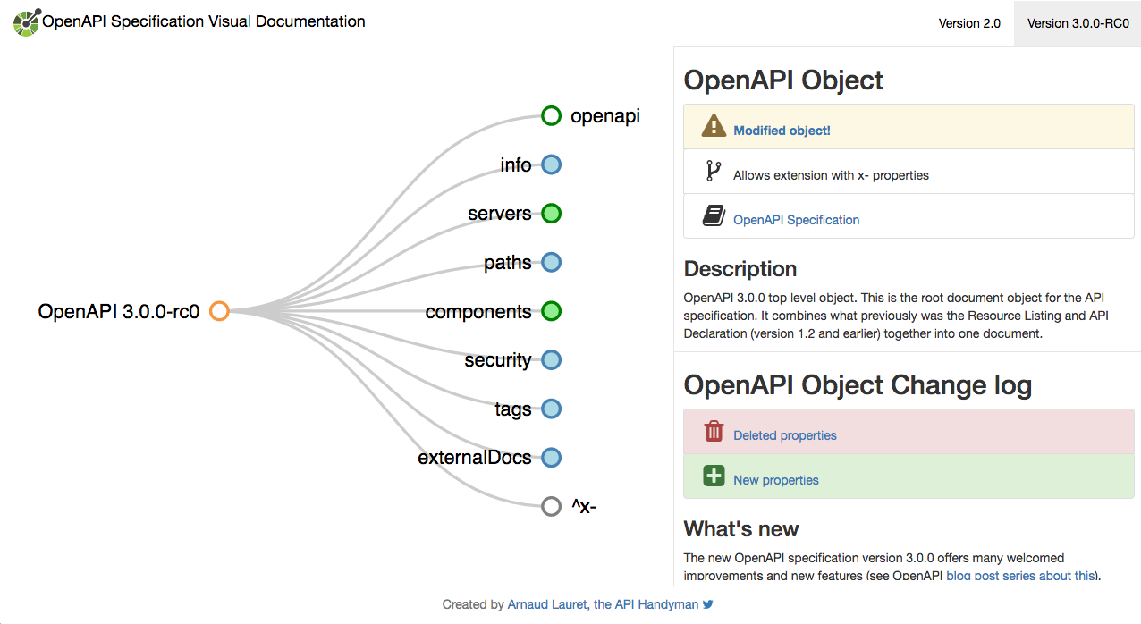Select the security node in the tree
The height and width of the screenshot is (624, 1141).
(x=551, y=359)
